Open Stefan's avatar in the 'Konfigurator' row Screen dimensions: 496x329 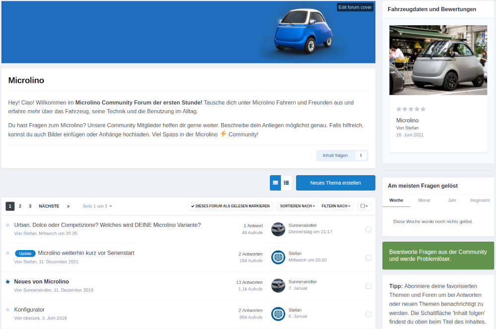[x=278, y=314]
